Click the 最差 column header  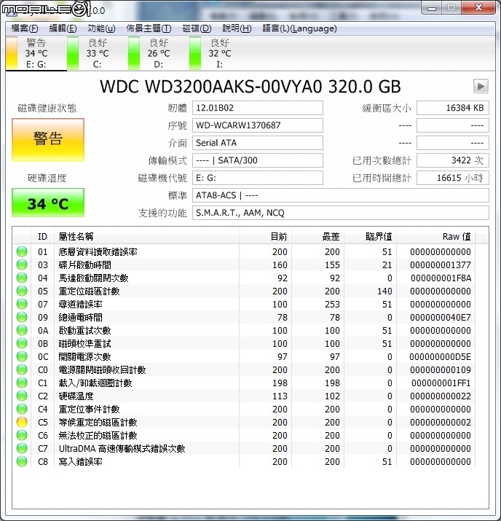[317, 237]
